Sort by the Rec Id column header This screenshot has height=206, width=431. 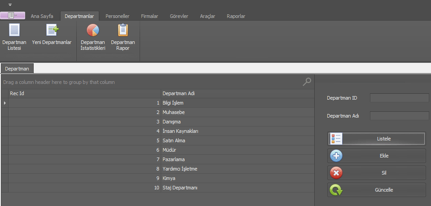[x=84, y=93]
